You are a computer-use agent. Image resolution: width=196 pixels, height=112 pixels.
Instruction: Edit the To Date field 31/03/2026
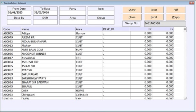[45, 13]
